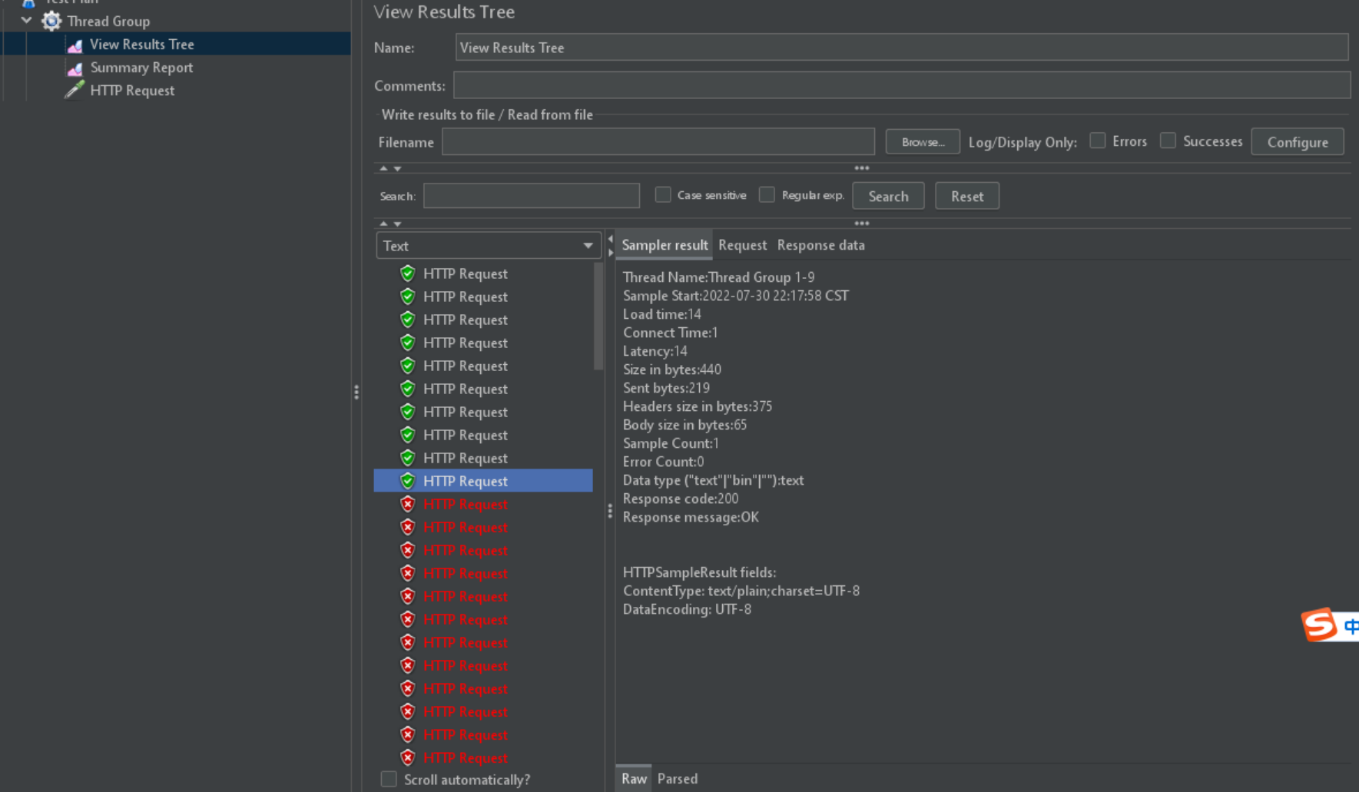Click the Summary Report chart icon
Viewport: 1359px width, 792px height.
[75, 68]
